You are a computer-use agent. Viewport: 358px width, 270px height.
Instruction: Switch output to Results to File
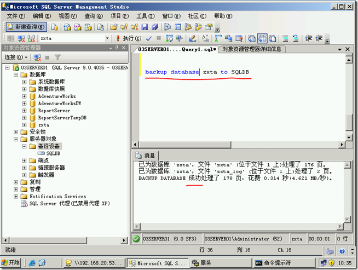(x=273, y=38)
